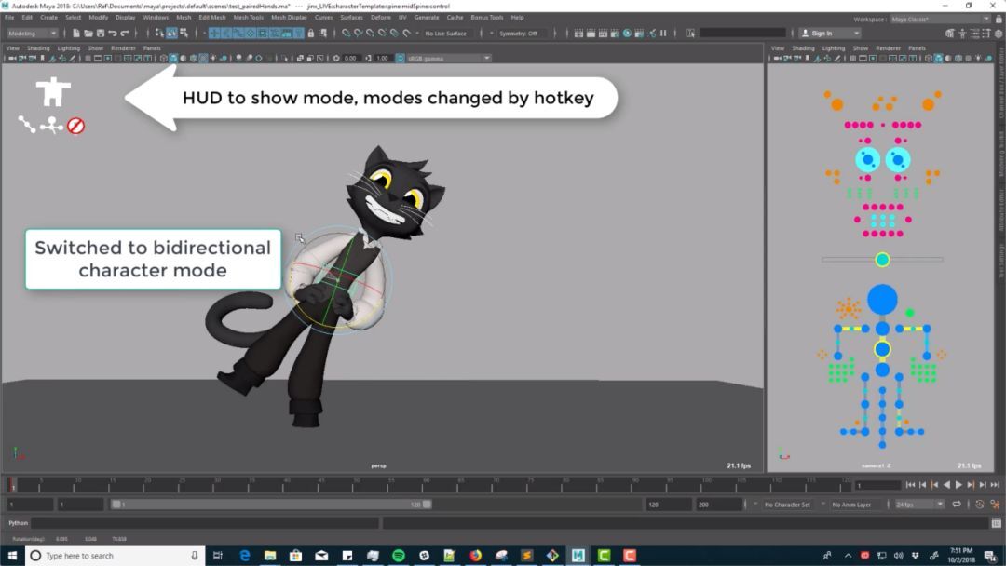This screenshot has height=566, width=1006.
Task: Open the HumanIK character controls icon
Action: 962,34
